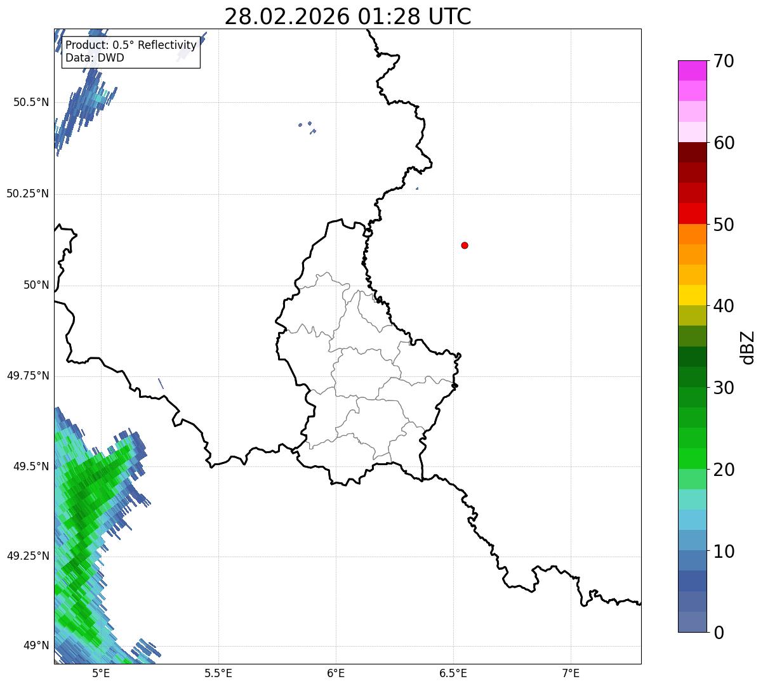The image size is (763, 686).
Task: Pick the dark green colorbar segment near 34
Action: [692, 357]
